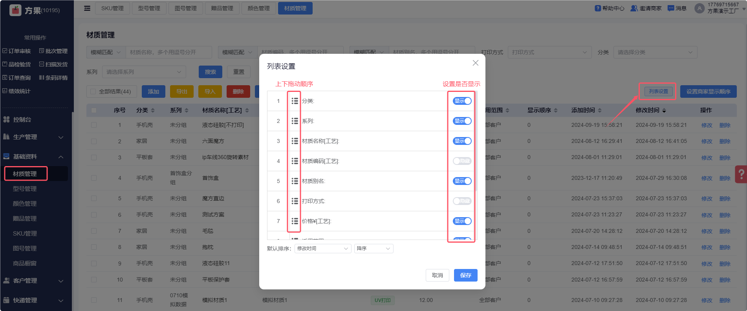Click the drag handle icon for 系列 row

295,121
